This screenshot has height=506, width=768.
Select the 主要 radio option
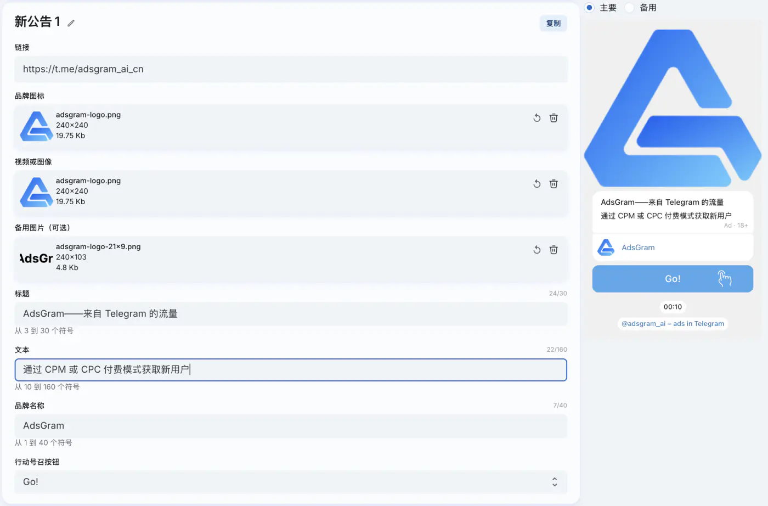point(589,8)
